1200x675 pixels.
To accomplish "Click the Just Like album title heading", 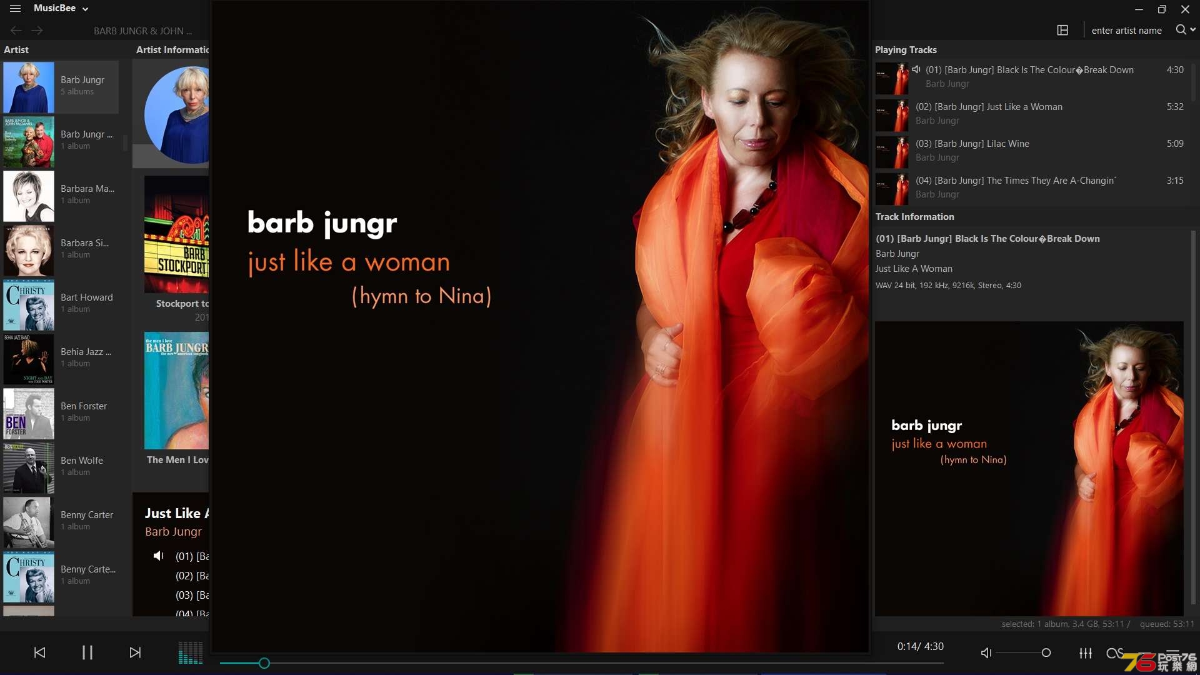I will pyautogui.click(x=177, y=513).
